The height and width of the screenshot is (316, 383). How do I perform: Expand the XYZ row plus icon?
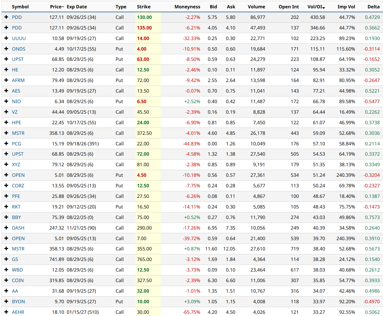click(x=6, y=165)
